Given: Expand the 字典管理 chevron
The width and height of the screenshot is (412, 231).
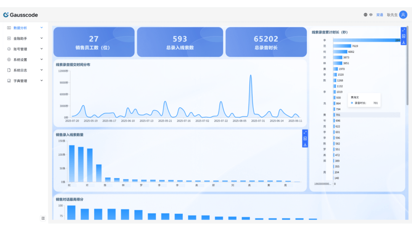Looking at the screenshot, I should click(x=42, y=81).
